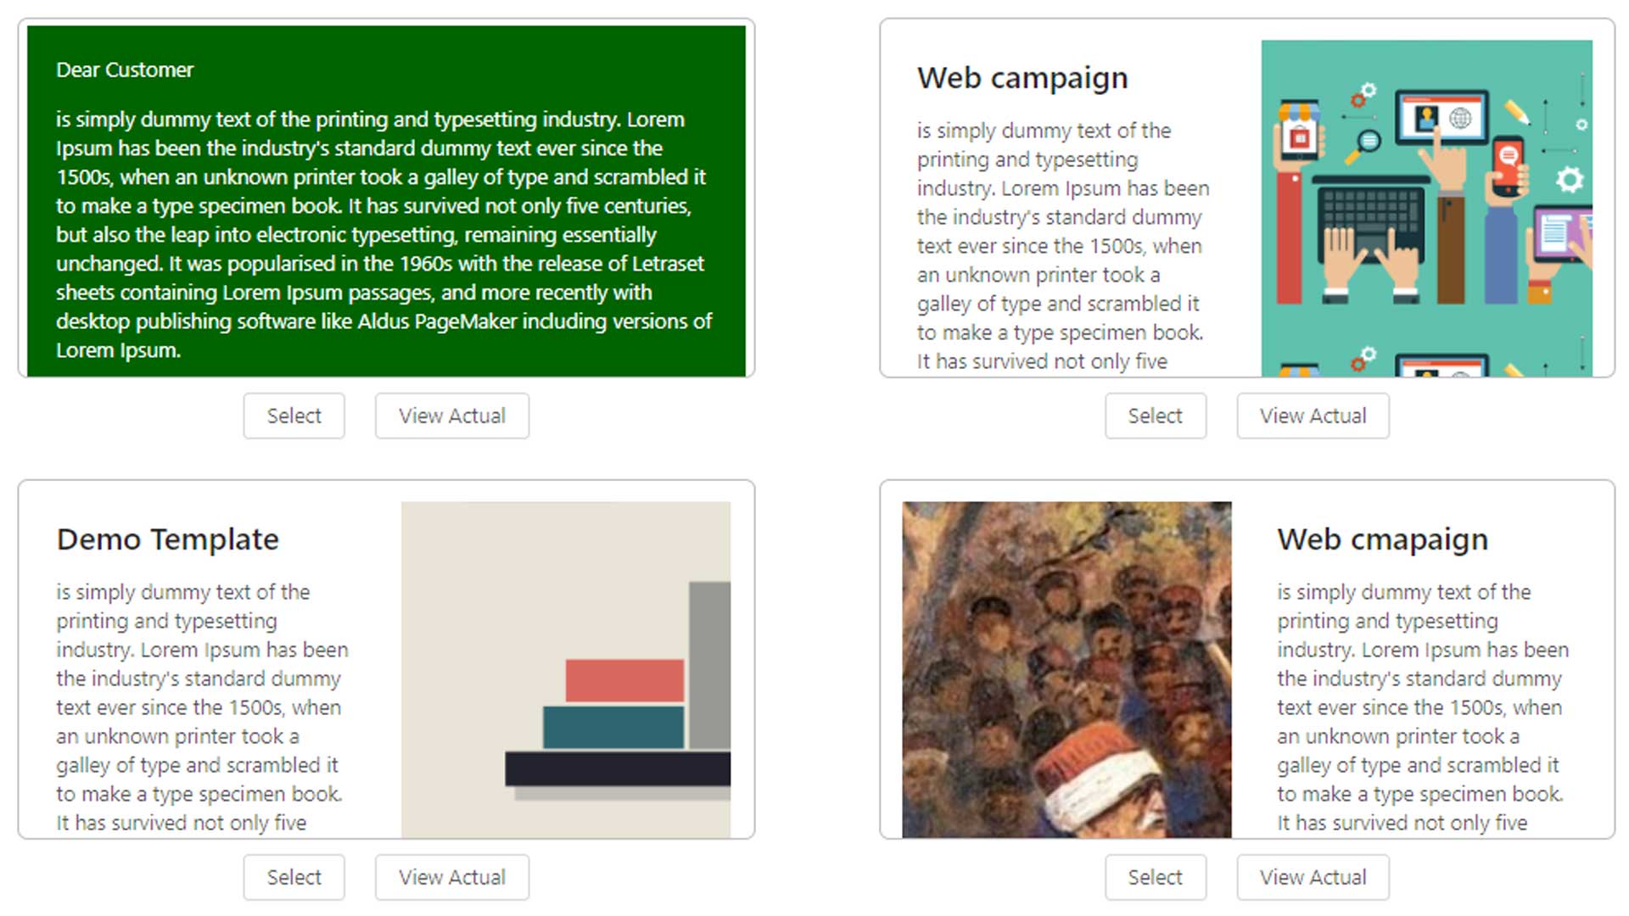
Task: Click the Dear Customer greeting text
Action: [125, 70]
